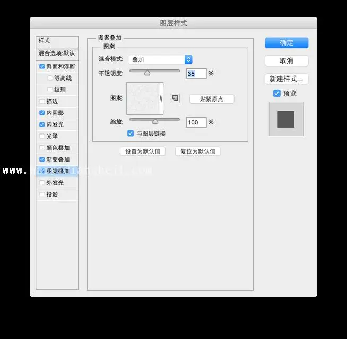
Task: Toggle 内阴影 checkbox
Action: click(42, 113)
